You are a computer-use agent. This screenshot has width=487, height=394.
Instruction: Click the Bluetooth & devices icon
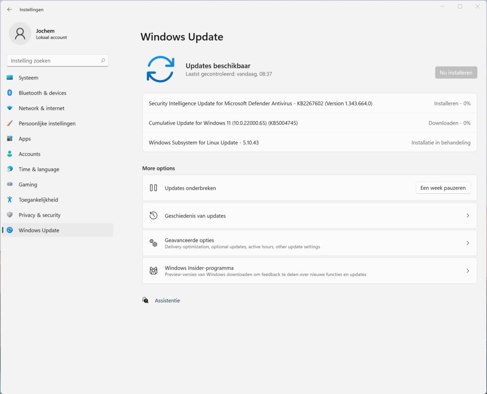coord(10,93)
